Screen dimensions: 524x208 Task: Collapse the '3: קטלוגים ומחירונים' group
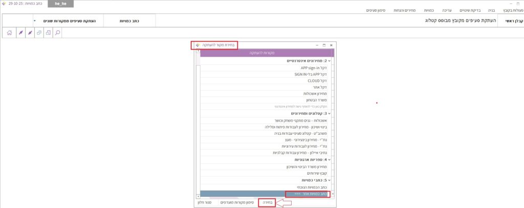329,113
